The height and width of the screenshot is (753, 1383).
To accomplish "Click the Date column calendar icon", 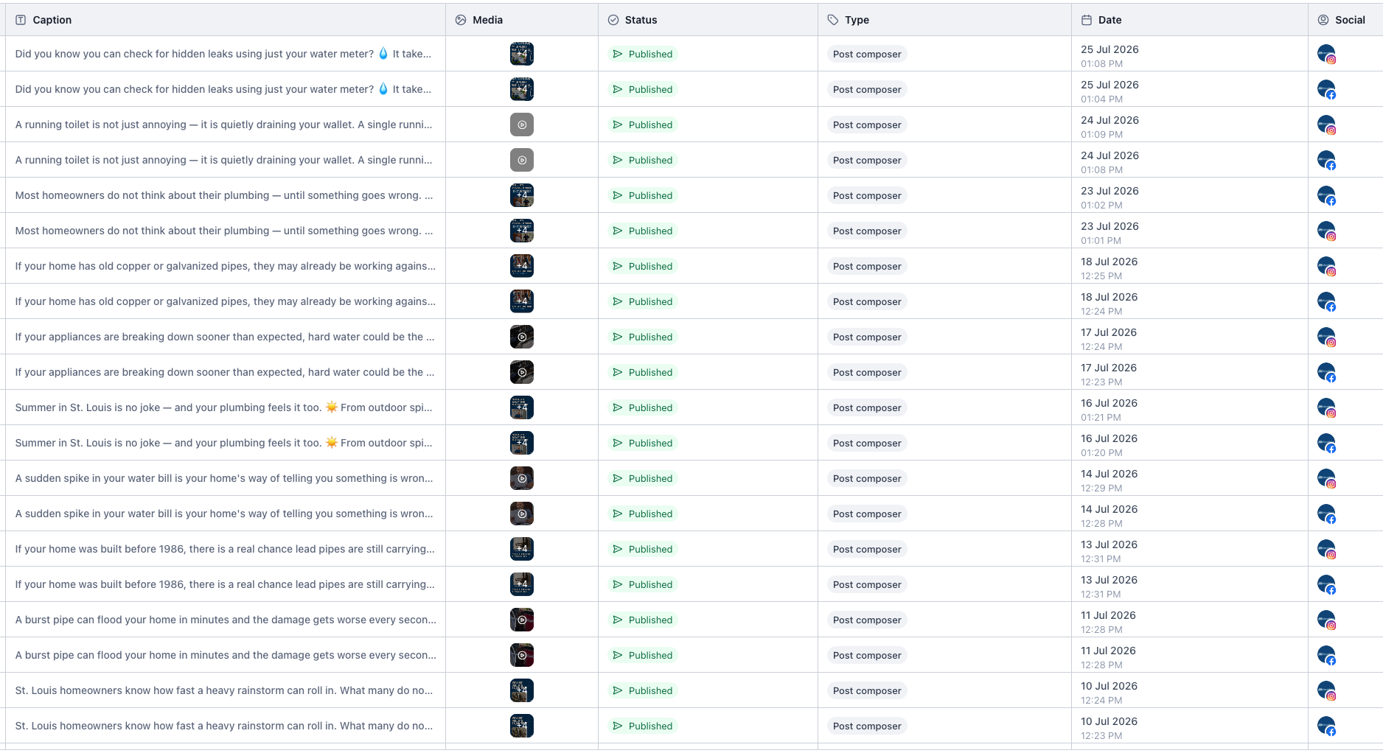I will click(x=1087, y=20).
